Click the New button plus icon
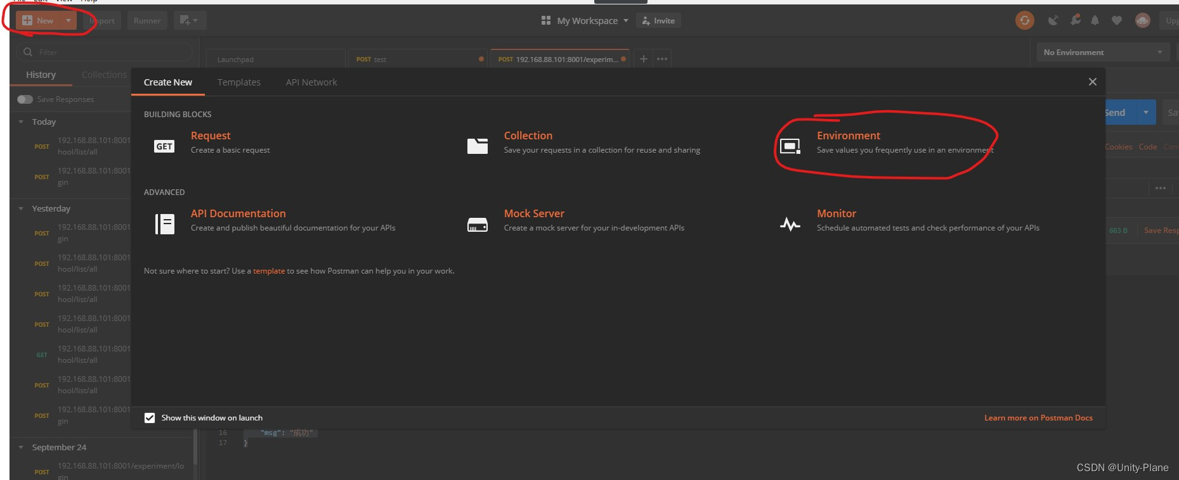The height and width of the screenshot is (480, 1179). (27, 21)
